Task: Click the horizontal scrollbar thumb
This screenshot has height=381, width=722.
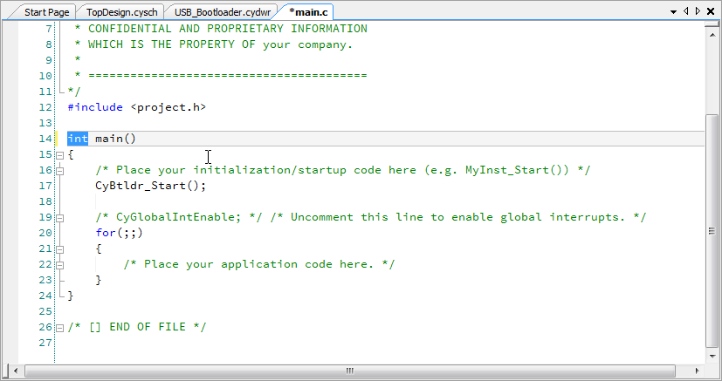Action: coord(350,371)
